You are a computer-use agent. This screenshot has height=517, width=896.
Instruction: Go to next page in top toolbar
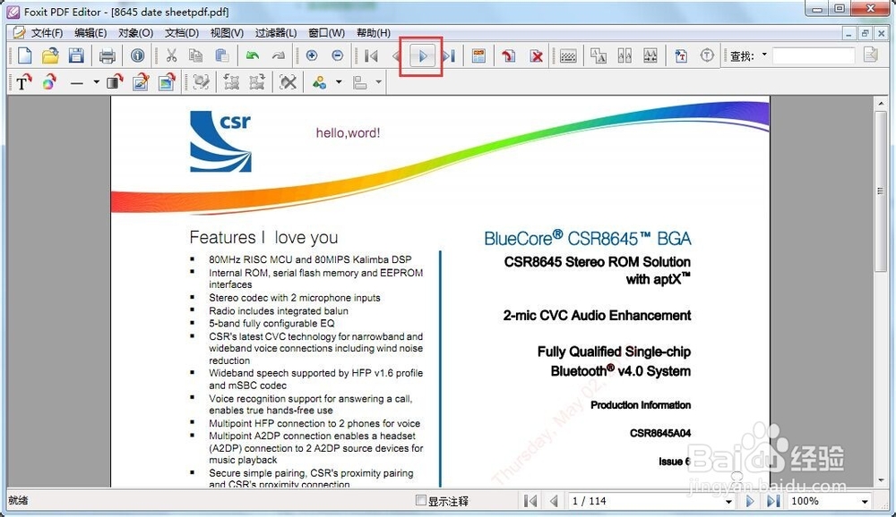tap(422, 56)
